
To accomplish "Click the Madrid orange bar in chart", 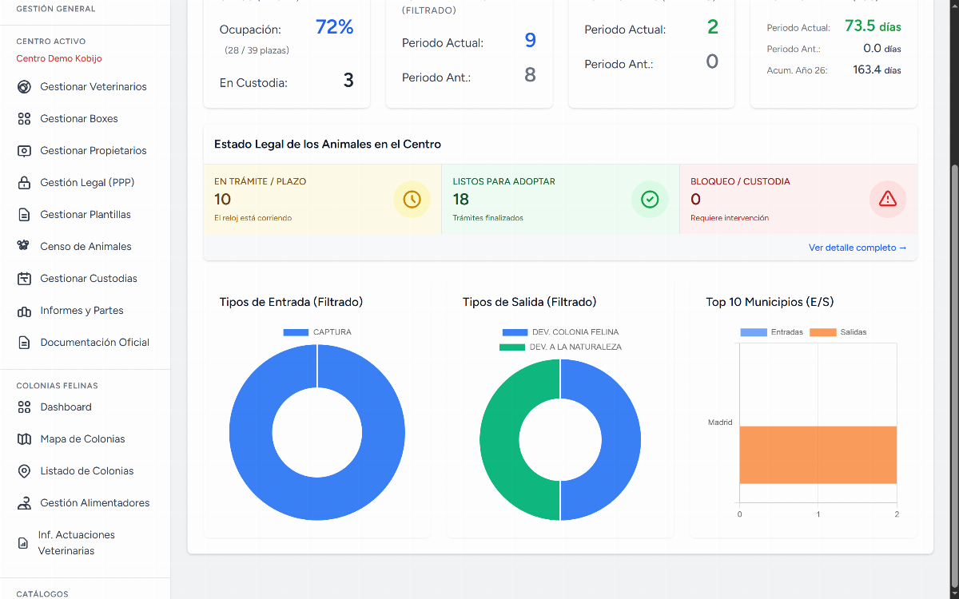I will 818,454.
